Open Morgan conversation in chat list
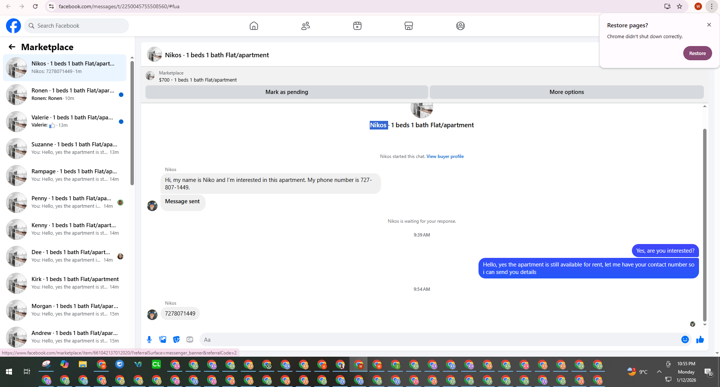The image size is (720, 387). click(x=64, y=310)
